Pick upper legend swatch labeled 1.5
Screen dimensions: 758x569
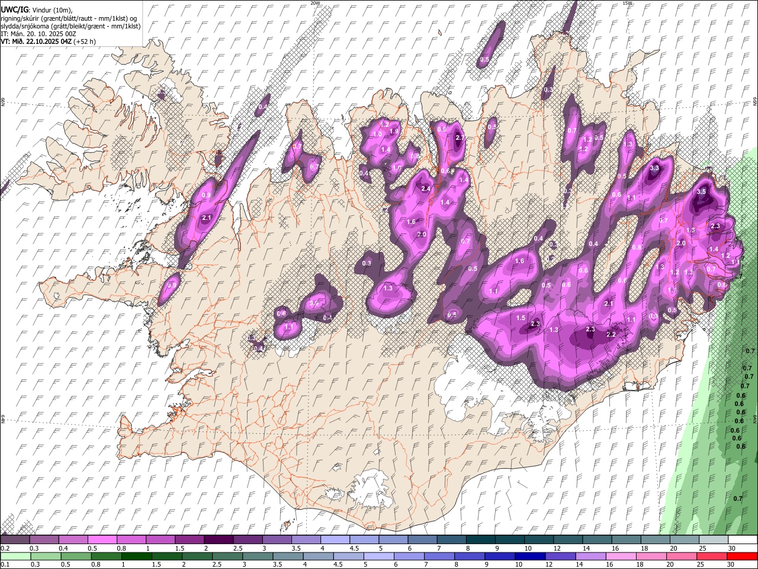(x=189, y=539)
